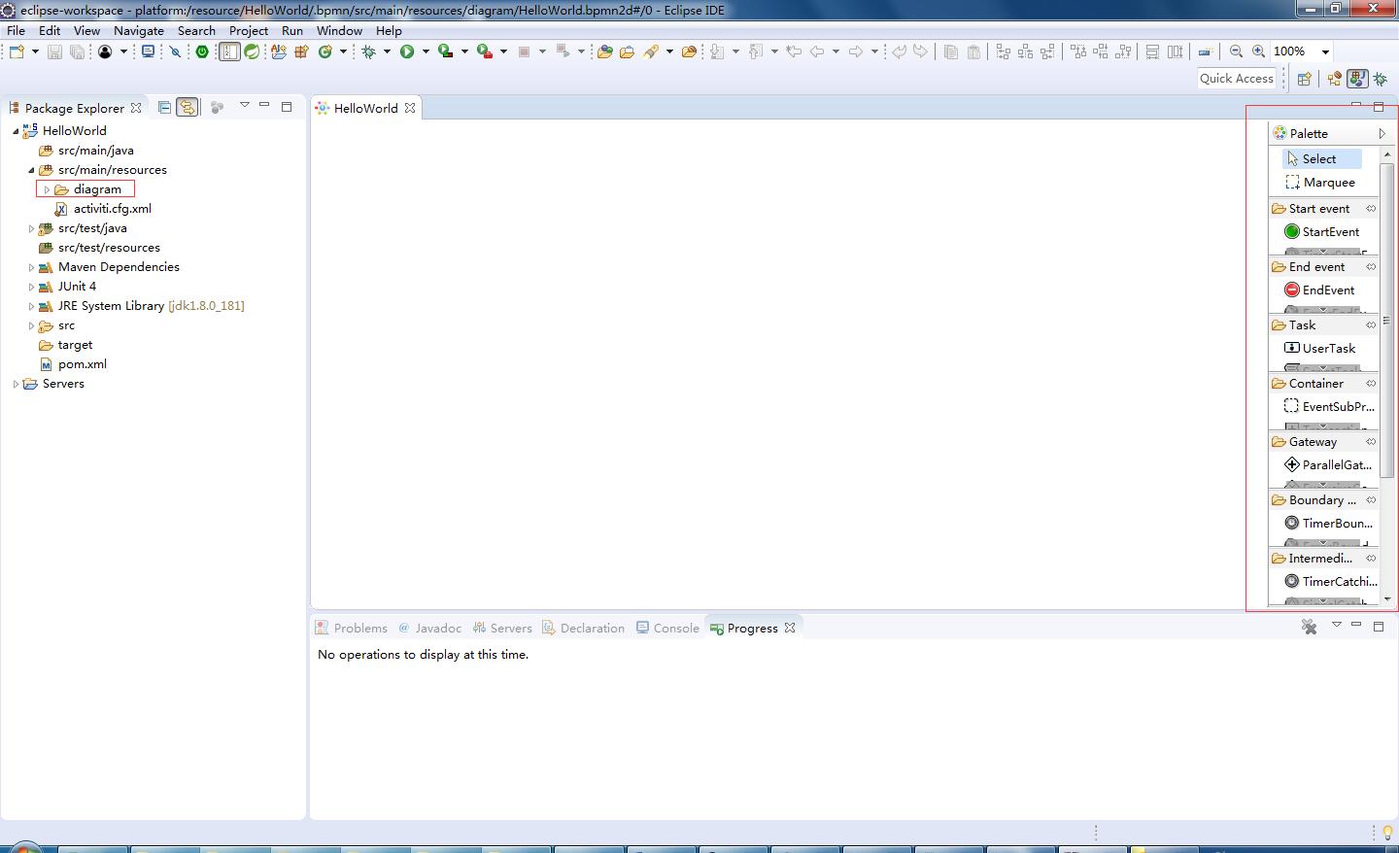
Task: Select the src/main/java source folder
Action: [85, 151]
